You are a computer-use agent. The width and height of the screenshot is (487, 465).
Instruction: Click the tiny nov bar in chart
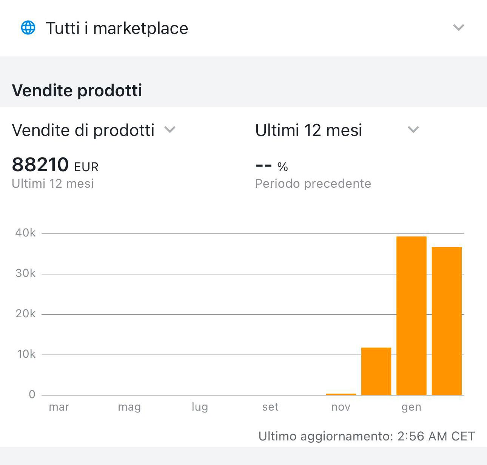(341, 394)
